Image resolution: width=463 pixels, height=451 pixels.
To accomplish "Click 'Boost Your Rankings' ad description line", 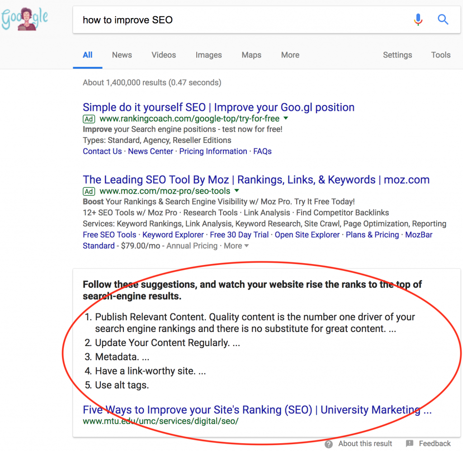I will point(218,202).
